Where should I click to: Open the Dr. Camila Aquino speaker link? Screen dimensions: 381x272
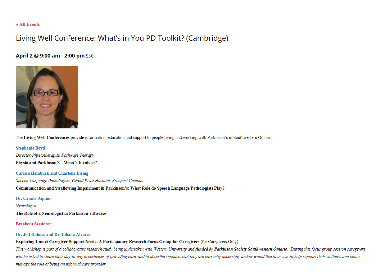[x=34, y=198]
